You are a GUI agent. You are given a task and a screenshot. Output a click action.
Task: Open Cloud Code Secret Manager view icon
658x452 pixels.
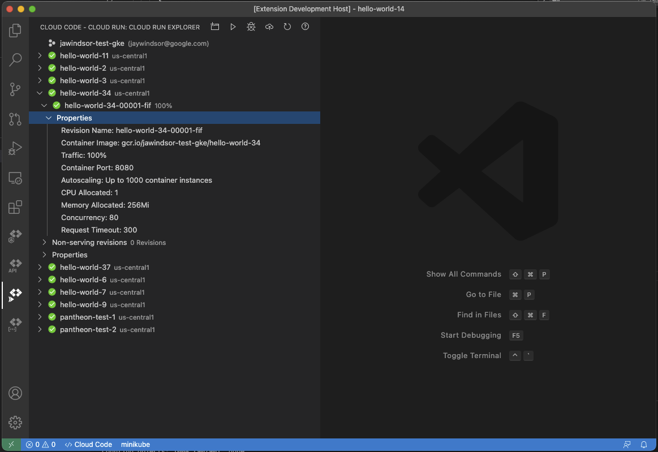15,324
